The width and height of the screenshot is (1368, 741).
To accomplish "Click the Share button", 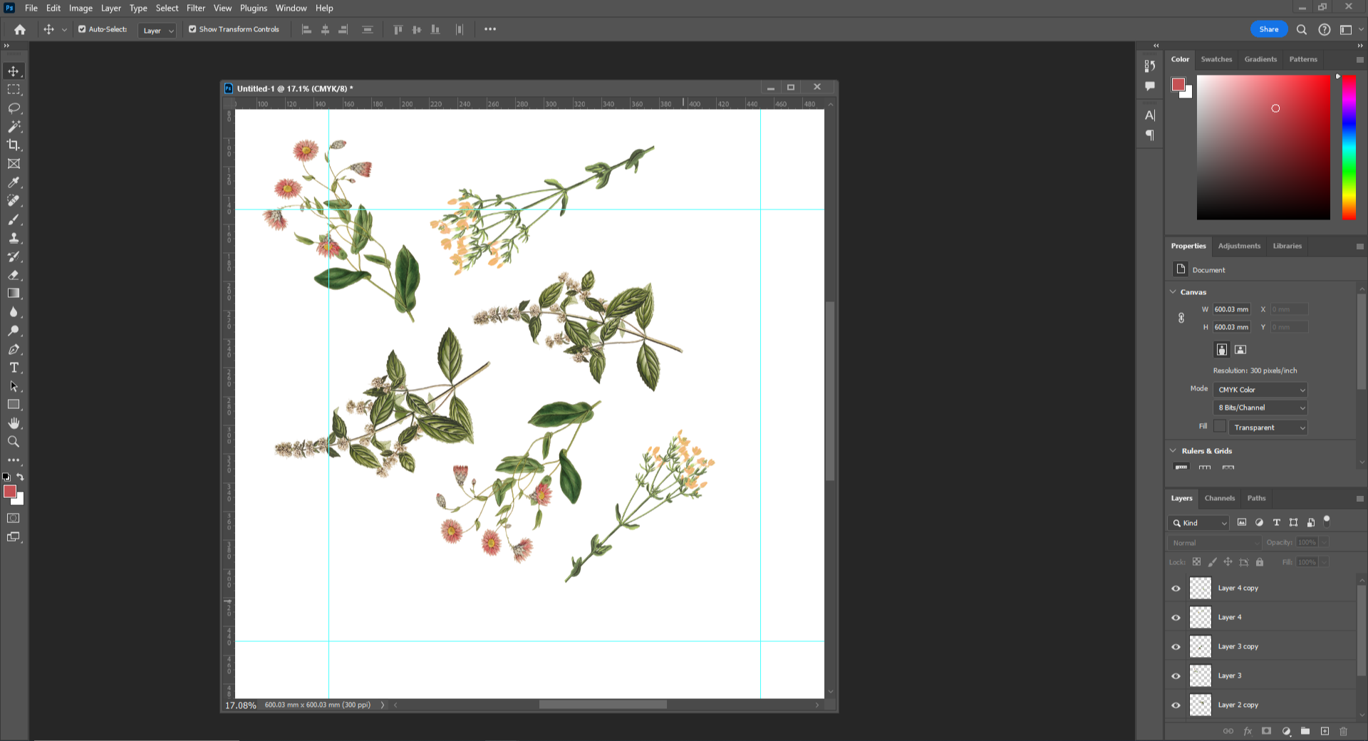I will pos(1269,29).
